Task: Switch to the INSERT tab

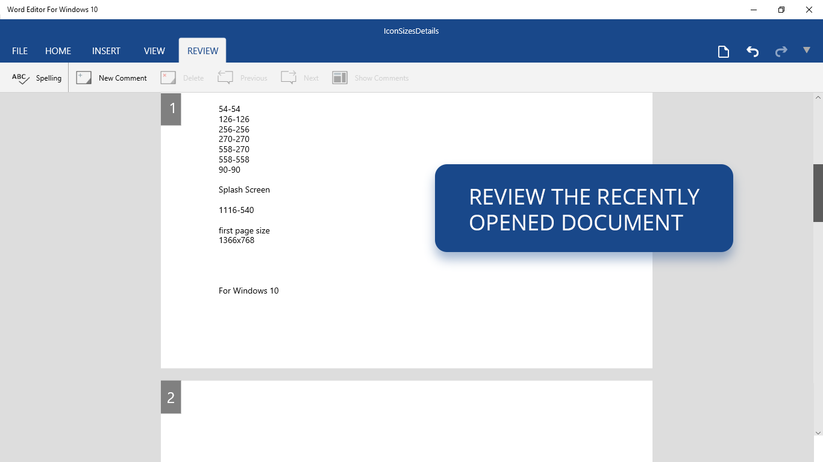Action: 106,51
